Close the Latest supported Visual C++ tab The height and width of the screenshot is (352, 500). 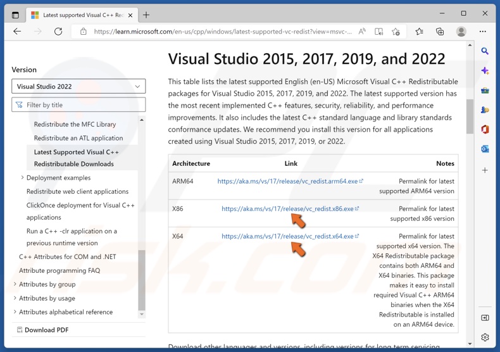(130, 15)
